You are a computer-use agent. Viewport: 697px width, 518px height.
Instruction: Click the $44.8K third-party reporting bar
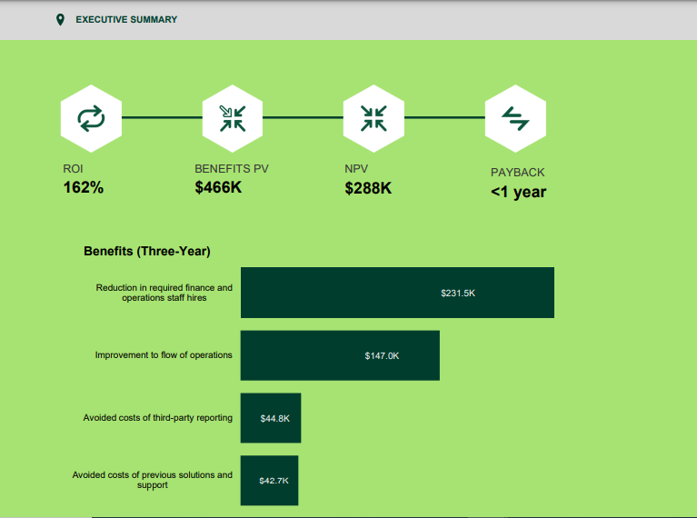[x=270, y=418]
